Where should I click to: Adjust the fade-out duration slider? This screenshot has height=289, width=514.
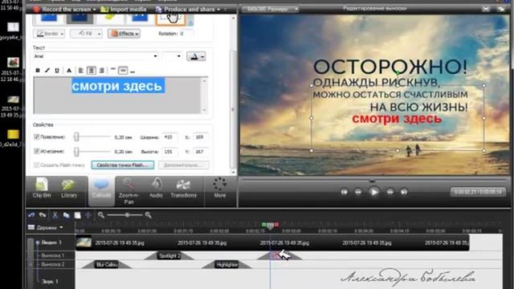pyautogui.click(x=76, y=152)
